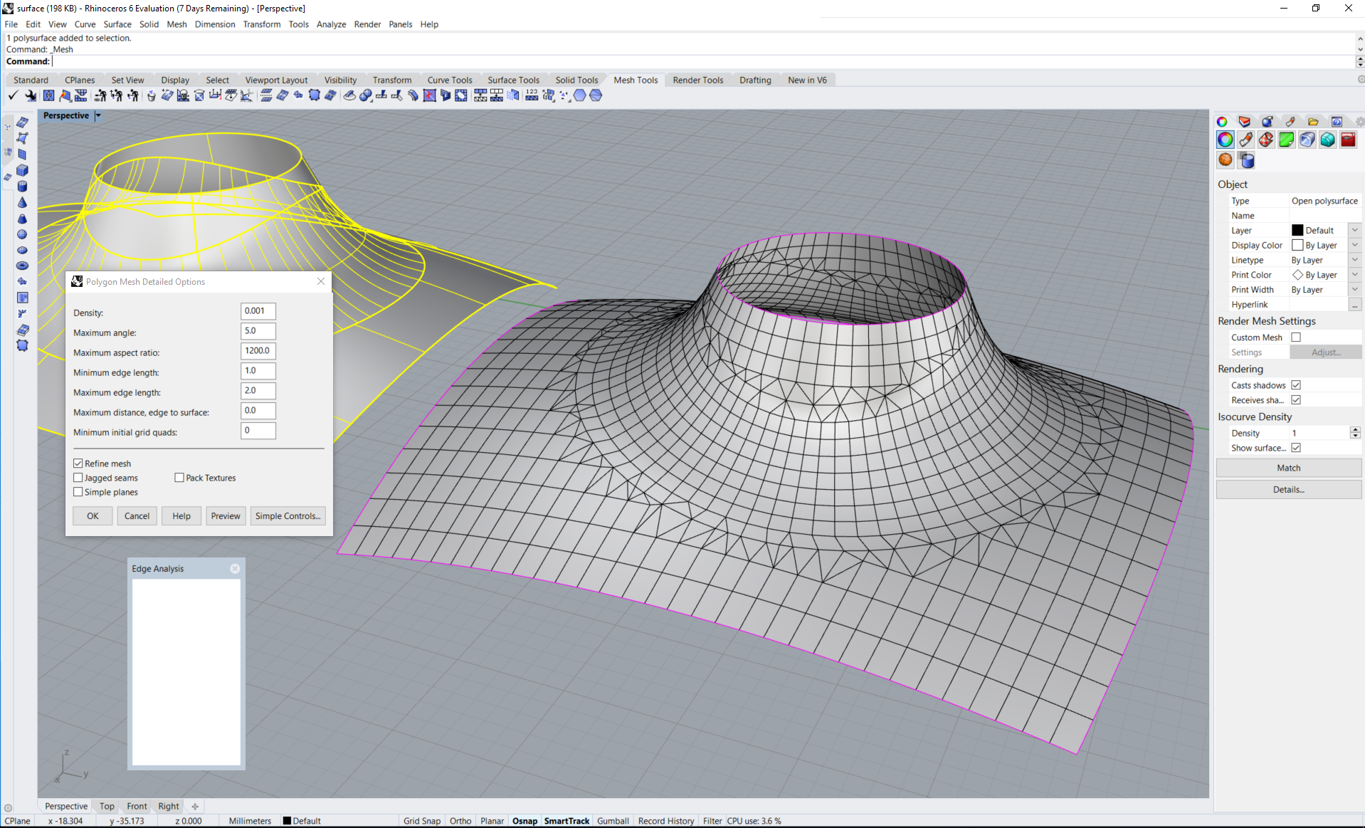The width and height of the screenshot is (1365, 828).
Task: Click the 123 polygon count toolbar icon
Action: 532,95
